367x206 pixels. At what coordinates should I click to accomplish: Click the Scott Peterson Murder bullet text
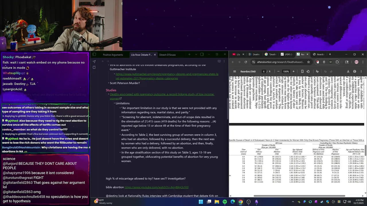(125, 83)
